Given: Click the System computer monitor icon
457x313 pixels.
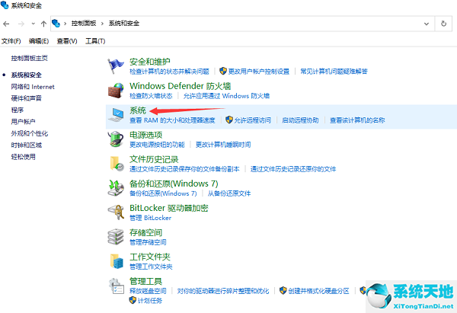Looking at the screenshot, I should click(x=116, y=114).
